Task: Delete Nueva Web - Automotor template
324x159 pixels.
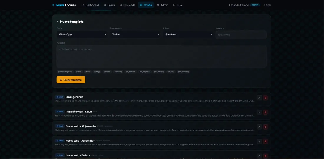Action: point(265,141)
